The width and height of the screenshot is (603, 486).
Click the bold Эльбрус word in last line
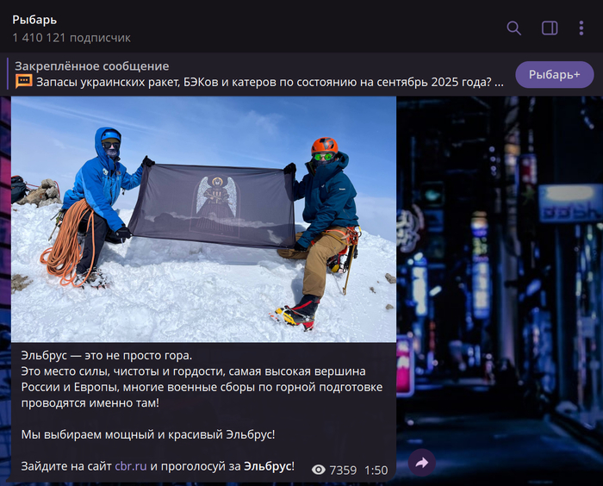point(267,467)
